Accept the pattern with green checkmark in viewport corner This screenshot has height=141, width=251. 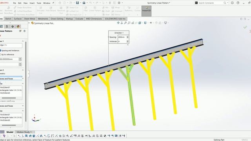(245, 27)
